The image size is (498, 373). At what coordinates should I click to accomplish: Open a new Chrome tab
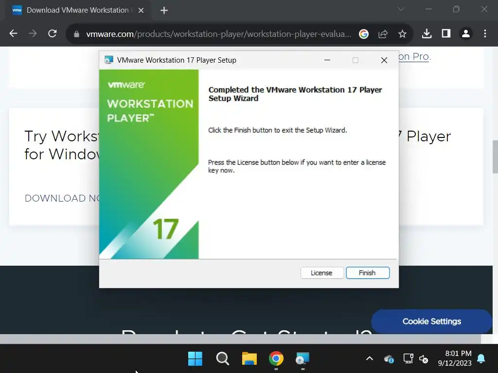164,11
